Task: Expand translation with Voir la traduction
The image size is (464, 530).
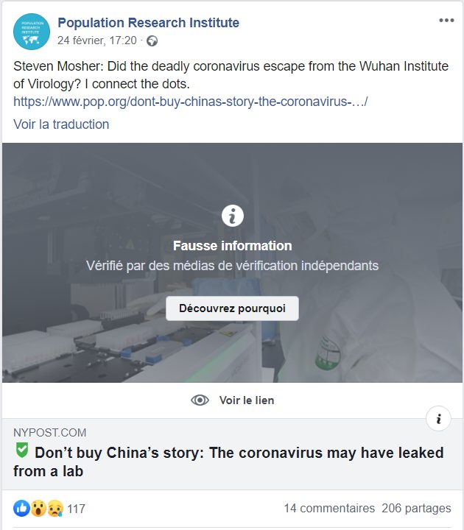Action: [x=61, y=124]
